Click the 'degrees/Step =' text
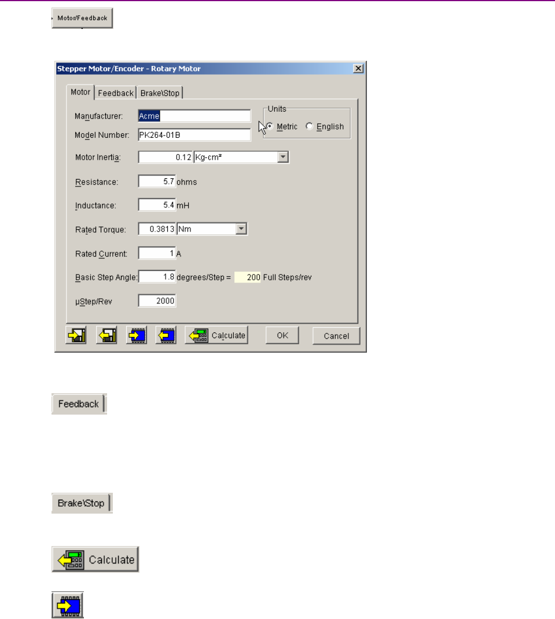 [x=204, y=277]
